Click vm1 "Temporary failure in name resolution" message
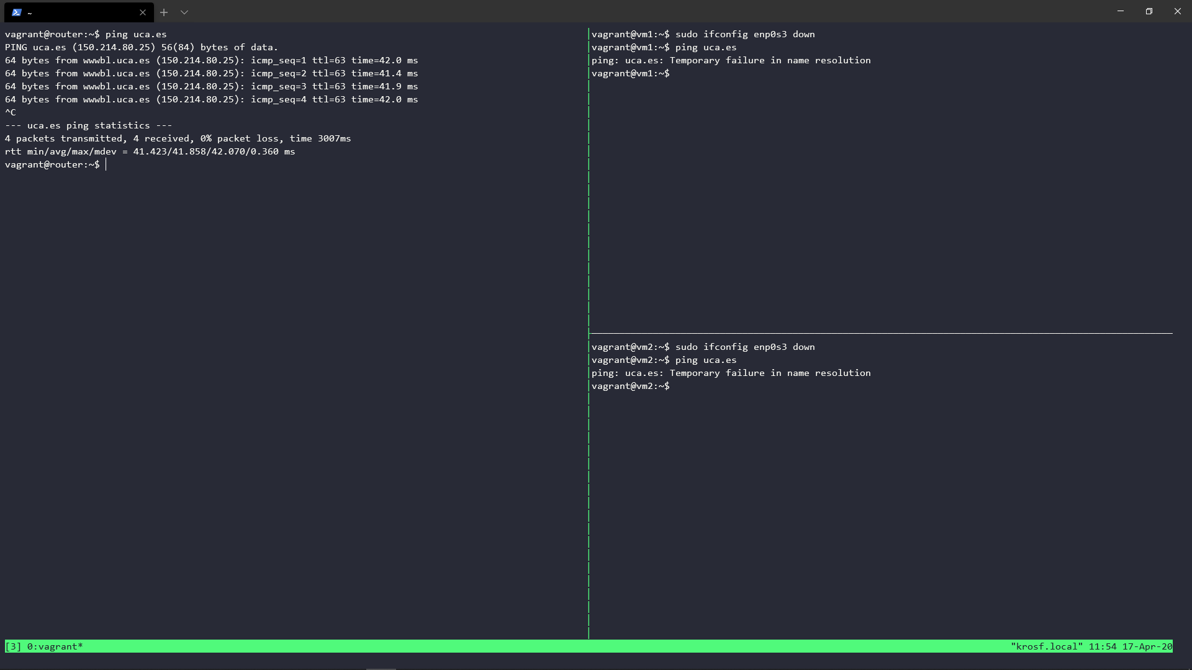This screenshot has height=670, width=1192. click(x=731, y=60)
